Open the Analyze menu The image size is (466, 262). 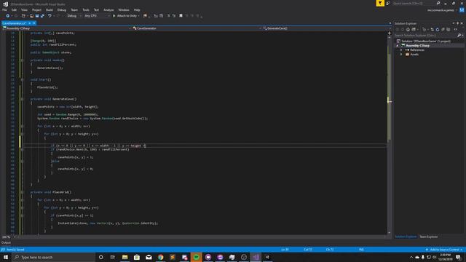pyautogui.click(x=108, y=9)
